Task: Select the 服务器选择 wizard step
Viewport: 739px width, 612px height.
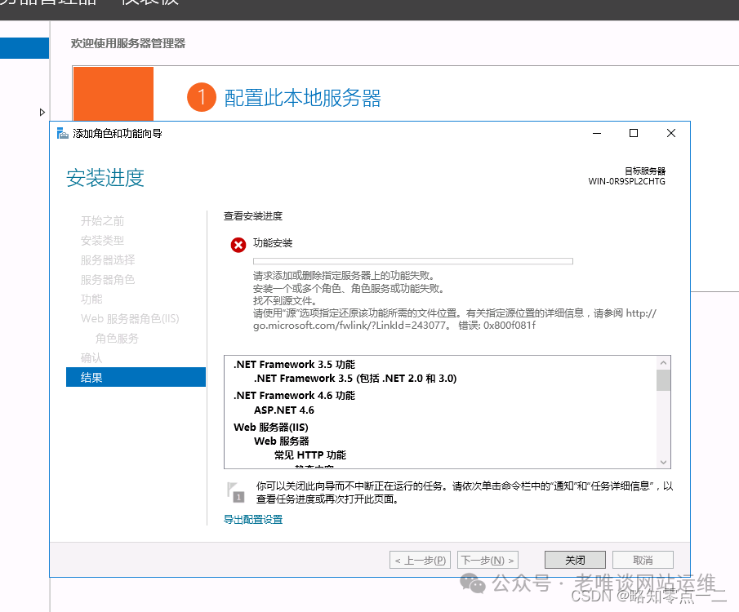Action: click(108, 260)
